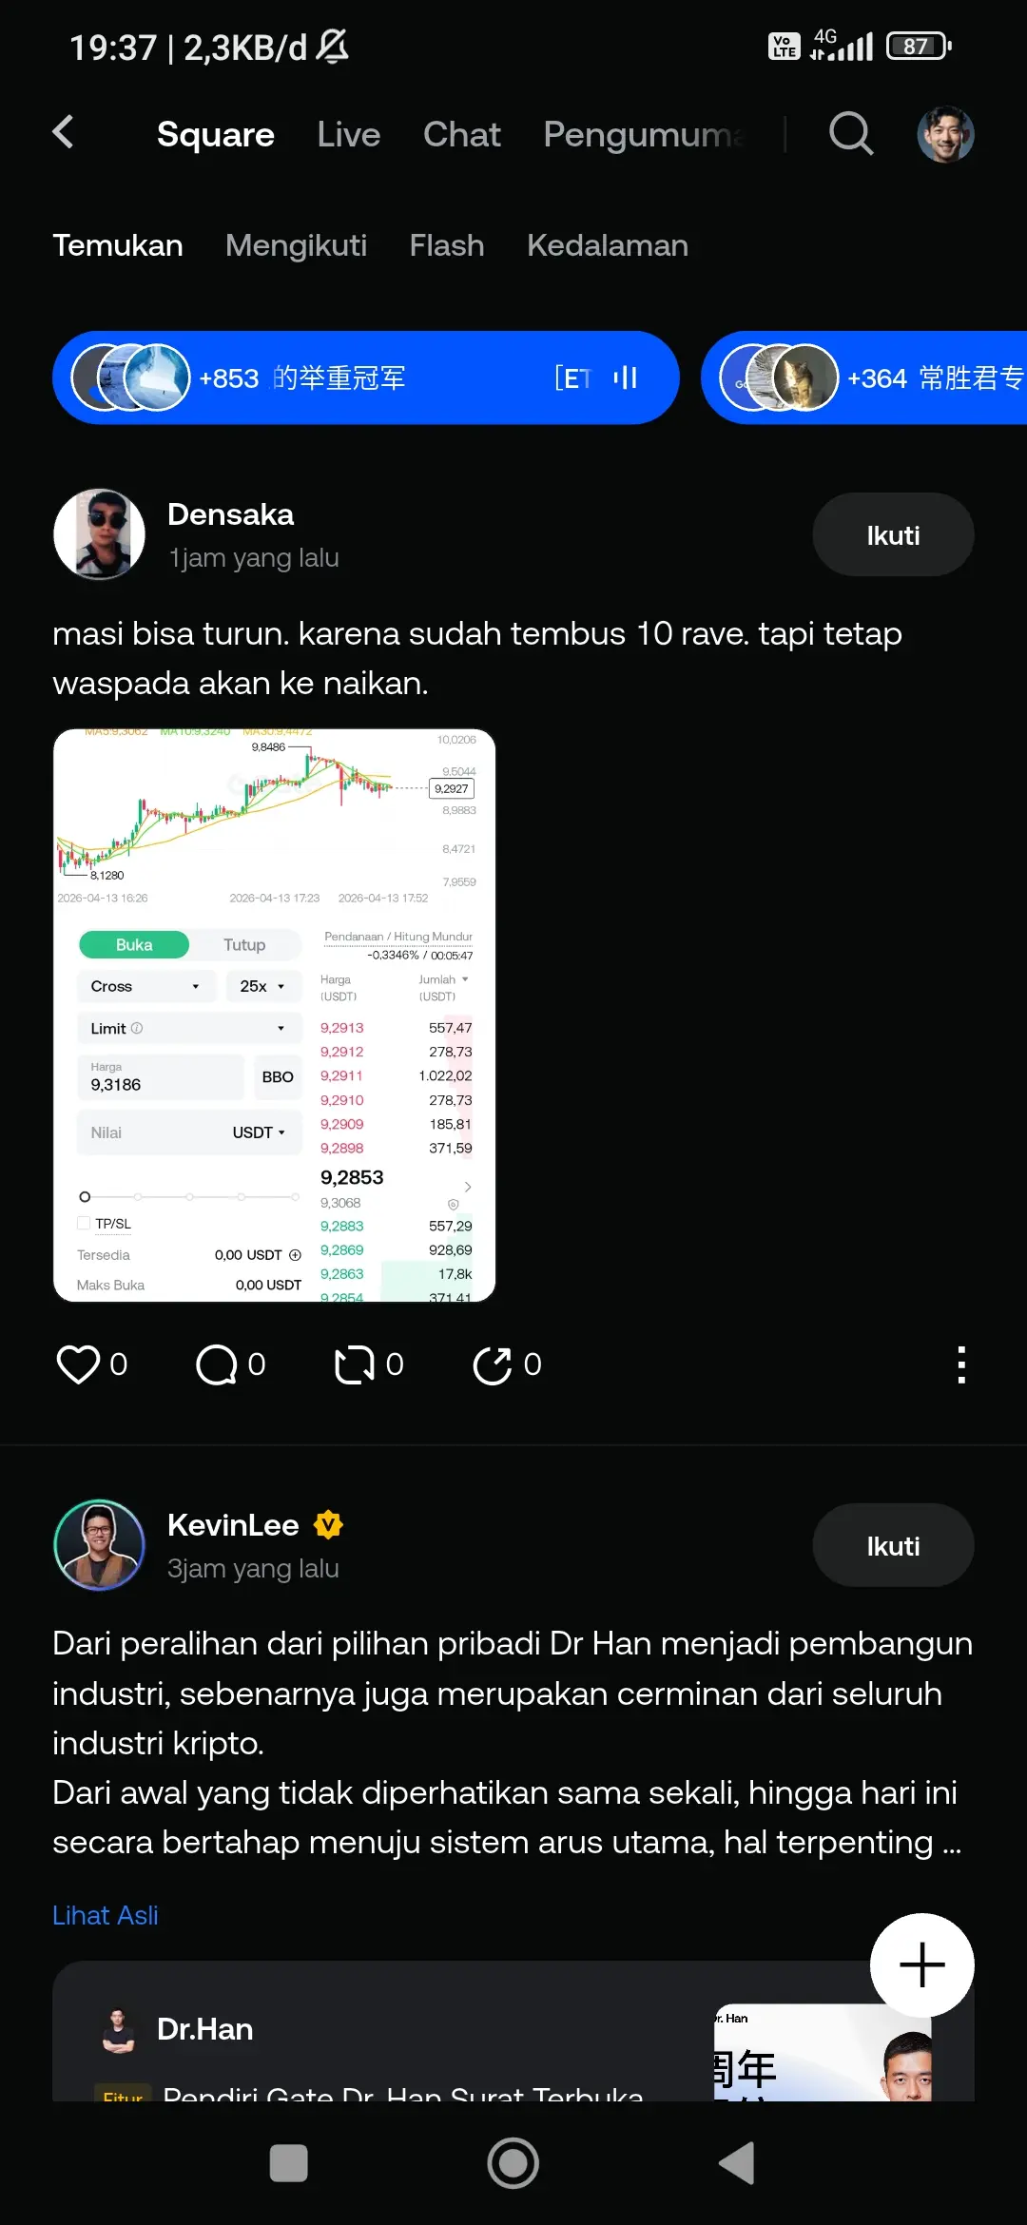Open the Flash feed tab
The height and width of the screenshot is (2225, 1027).
[x=447, y=245]
